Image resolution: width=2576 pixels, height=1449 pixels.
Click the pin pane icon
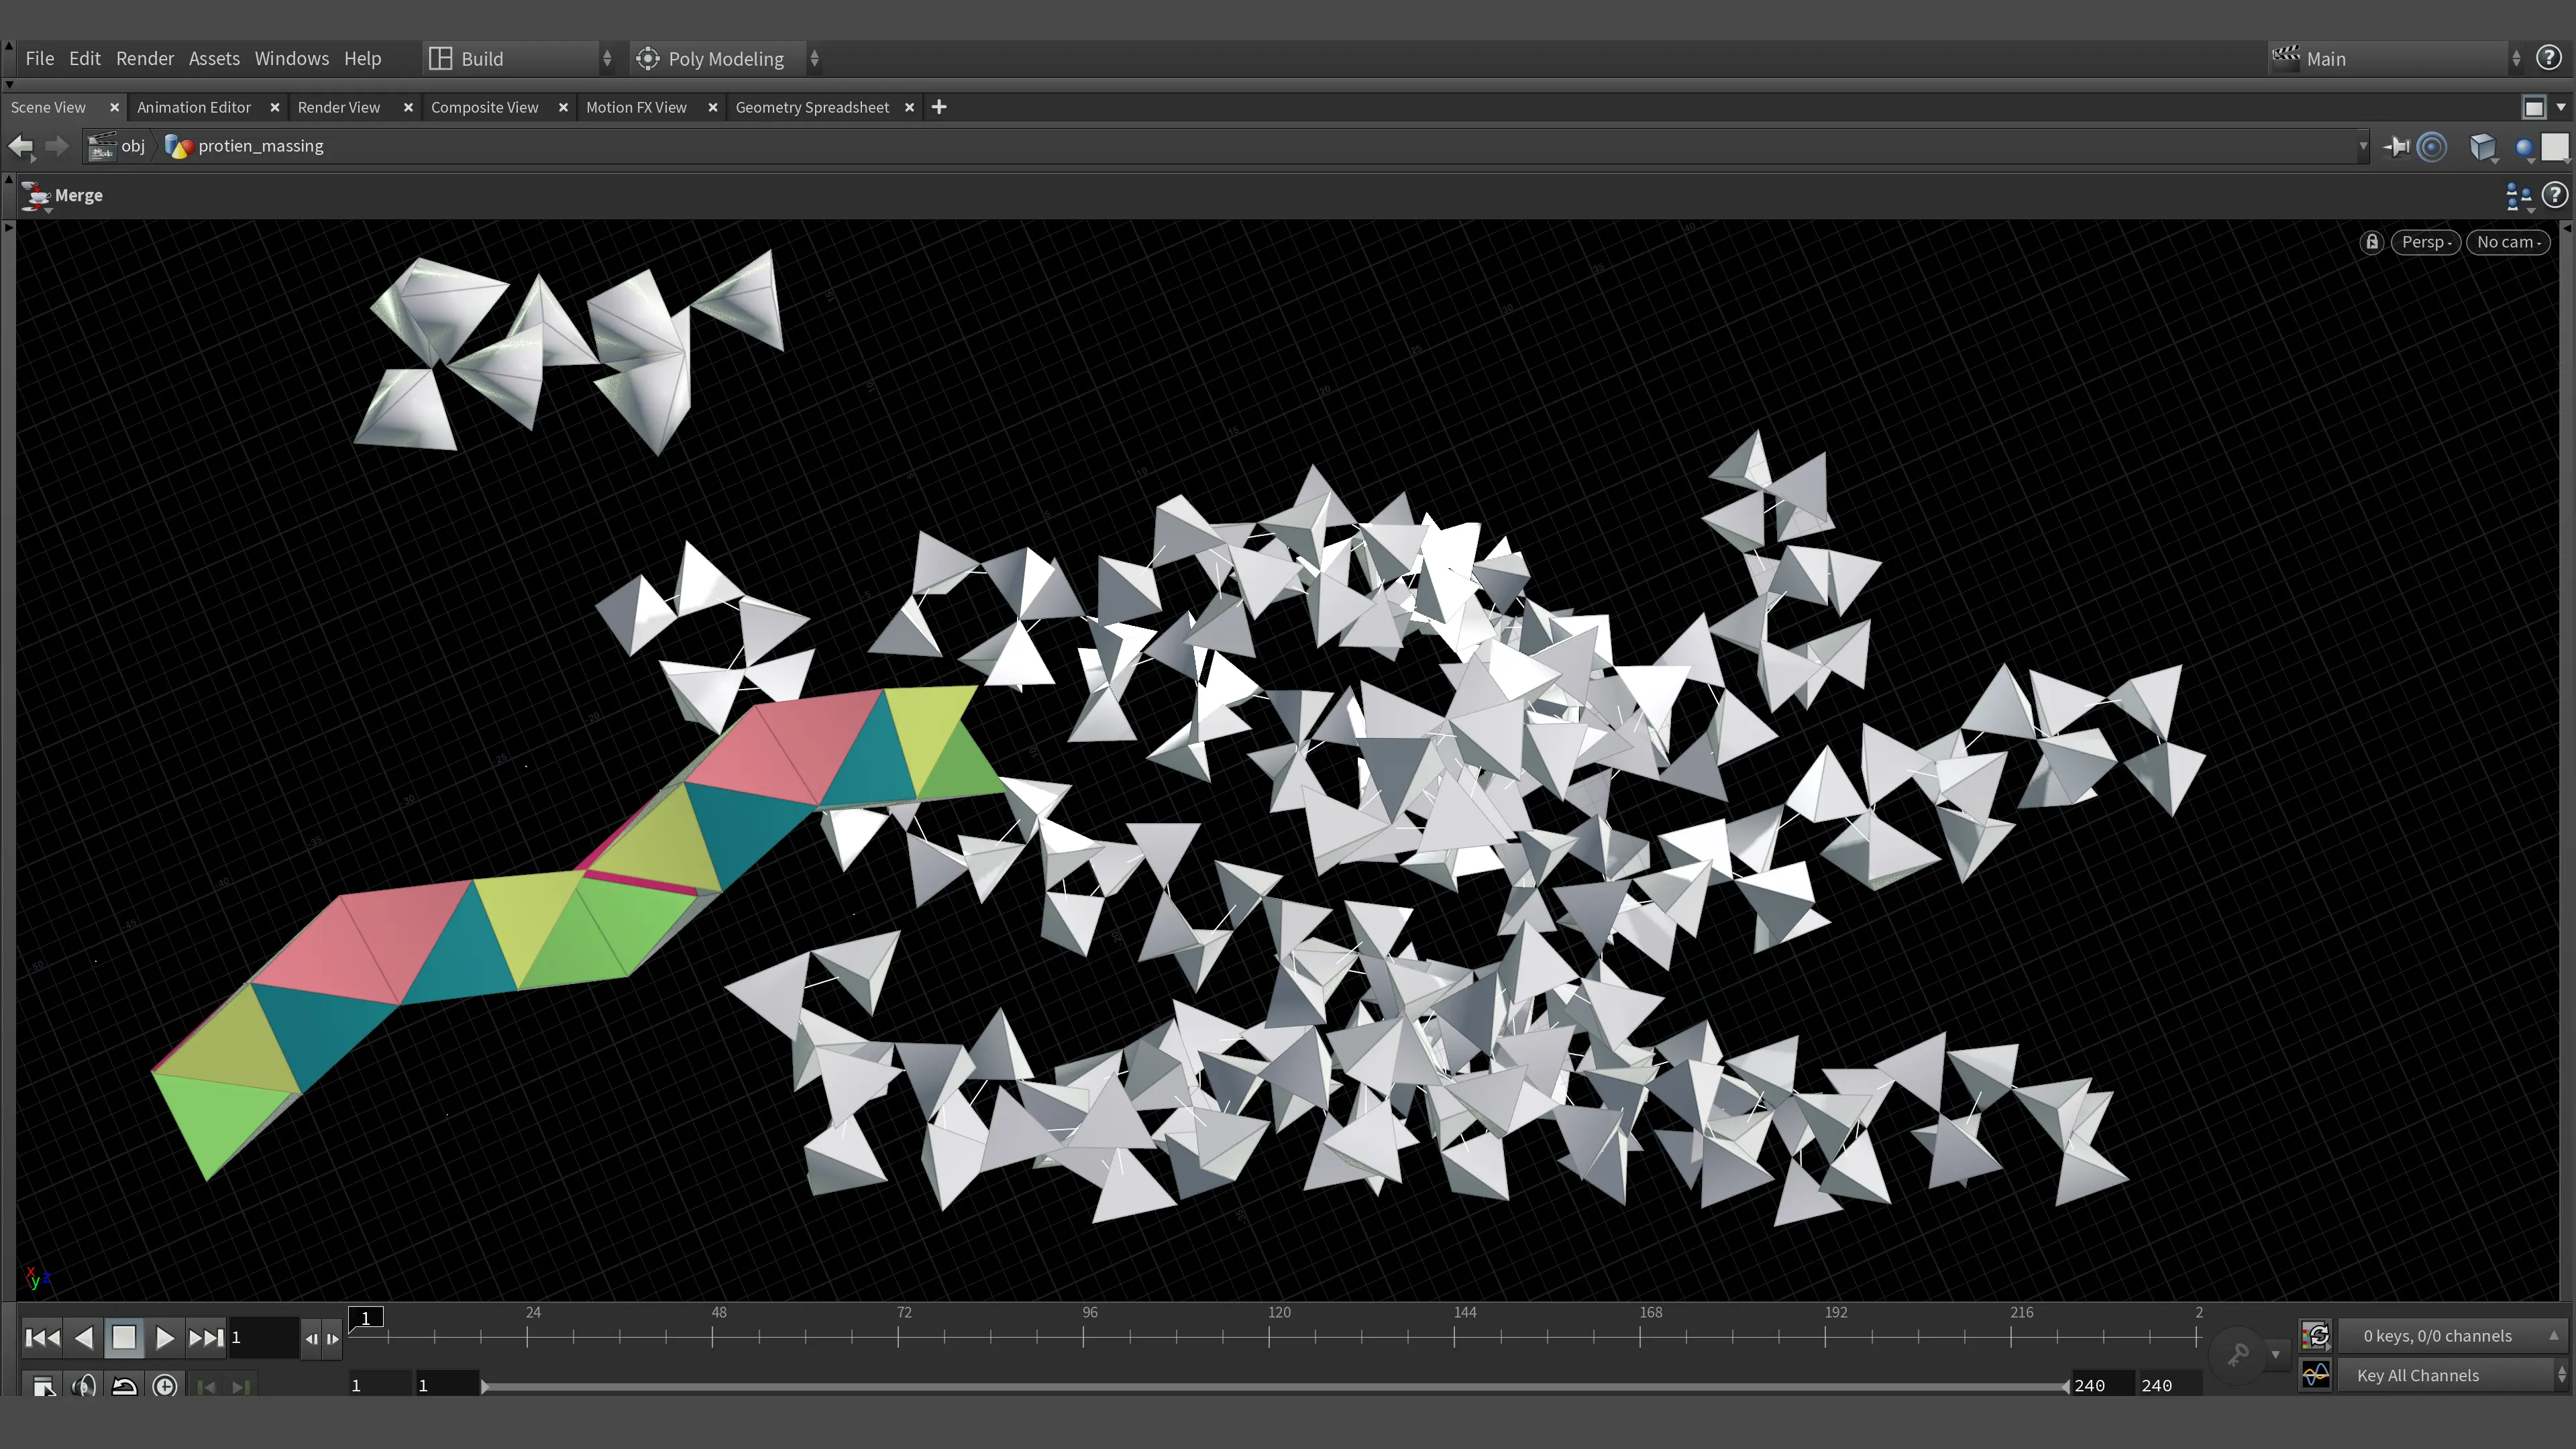click(2396, 147)
